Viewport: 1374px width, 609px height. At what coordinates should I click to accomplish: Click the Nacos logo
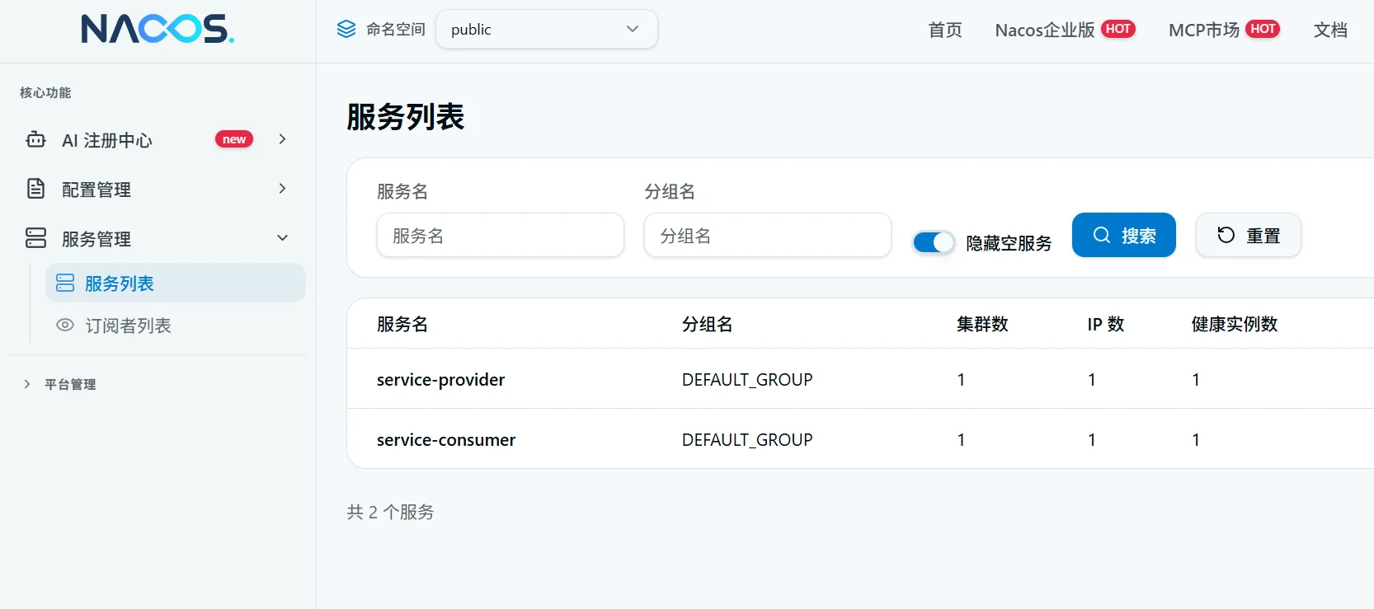point(158,29)
